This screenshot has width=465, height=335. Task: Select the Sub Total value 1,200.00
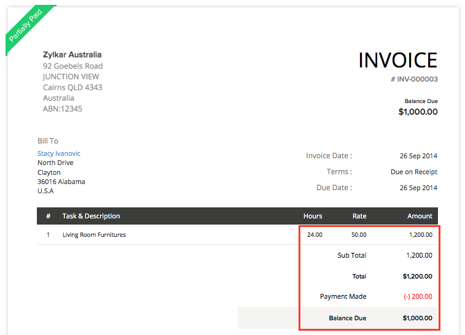tap(420, 255)
